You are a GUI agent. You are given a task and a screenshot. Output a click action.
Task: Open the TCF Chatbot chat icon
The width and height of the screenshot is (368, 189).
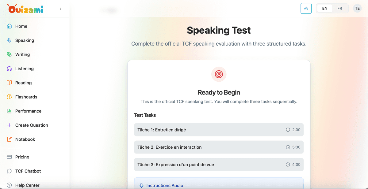10,171
